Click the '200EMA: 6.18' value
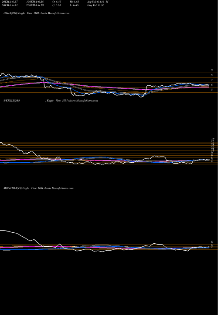Screen dimensions: 218x315 click(35, 5)
